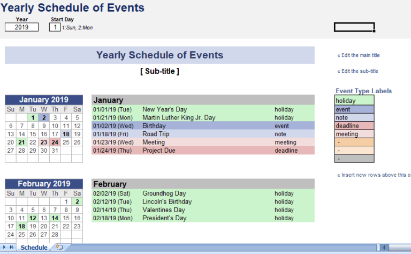The height and width of the screenshot is (254, 411).
Task: Select the Meeting event name cell
Action: point(154,142)
